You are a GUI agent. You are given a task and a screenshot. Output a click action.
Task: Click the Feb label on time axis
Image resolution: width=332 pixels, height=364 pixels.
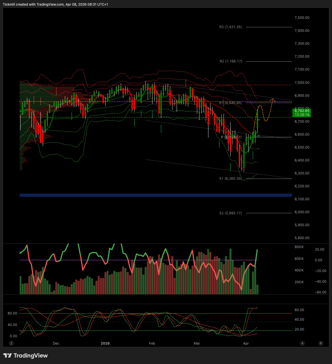(152, 343)
